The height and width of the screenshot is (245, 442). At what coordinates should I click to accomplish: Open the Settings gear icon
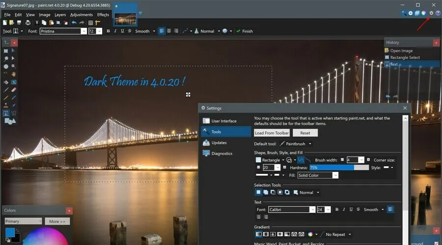point(431,13)
